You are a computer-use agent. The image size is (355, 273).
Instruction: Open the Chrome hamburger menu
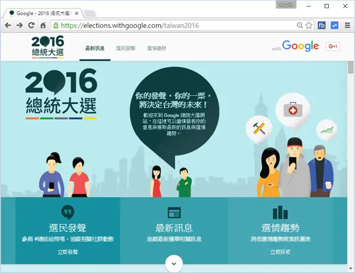tap(347, 25)
